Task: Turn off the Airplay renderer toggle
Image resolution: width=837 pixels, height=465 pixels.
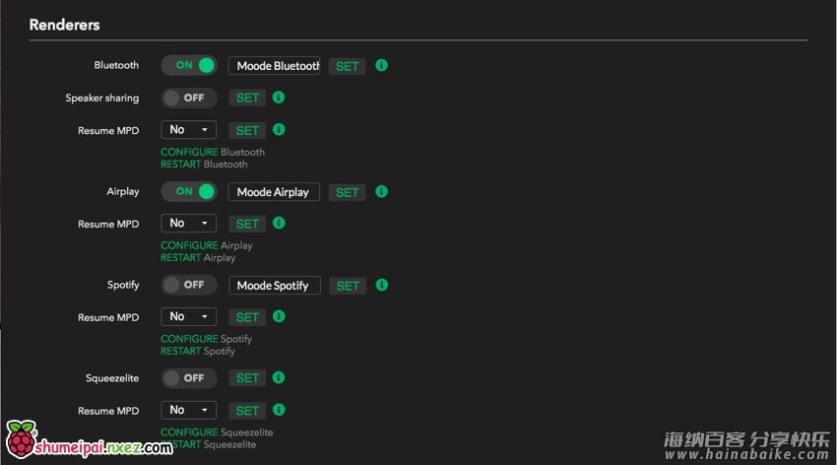Action: (x=189, y=191)
